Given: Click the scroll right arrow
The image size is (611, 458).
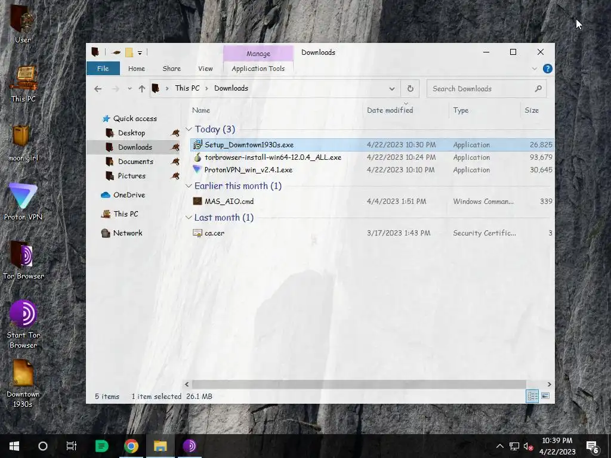Looking at the screenshot, I should [x=549, y=384].
